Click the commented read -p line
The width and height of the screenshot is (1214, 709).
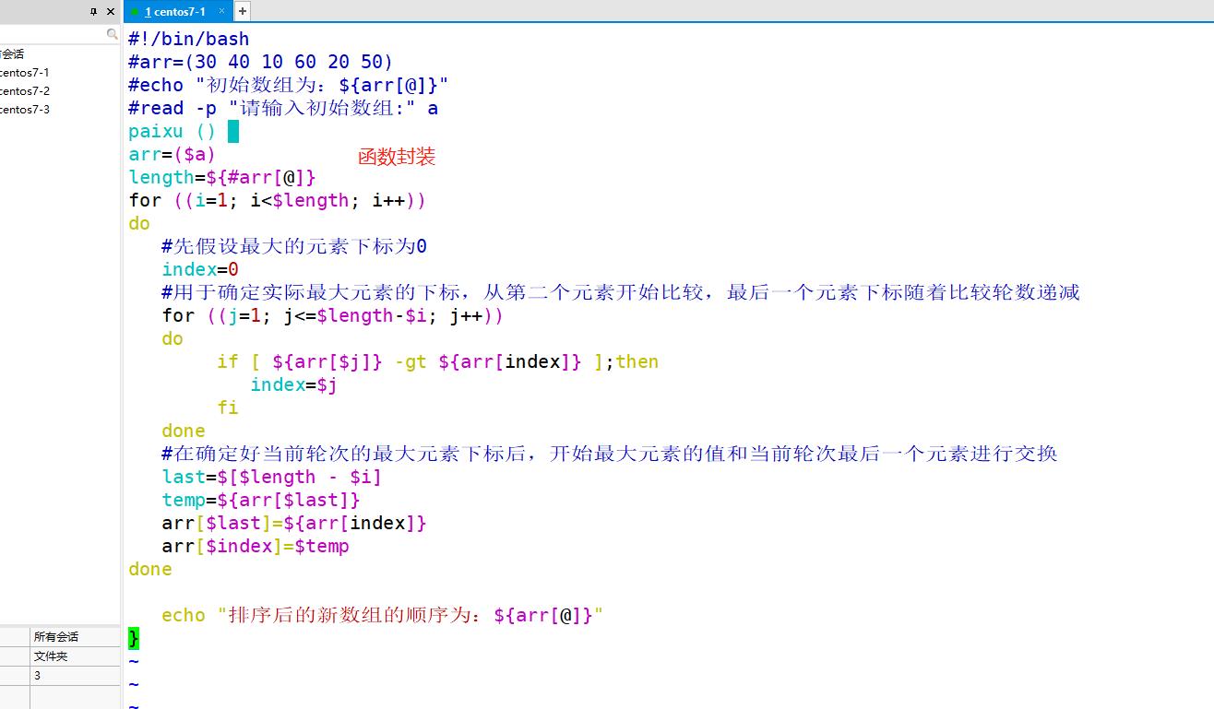283,108
